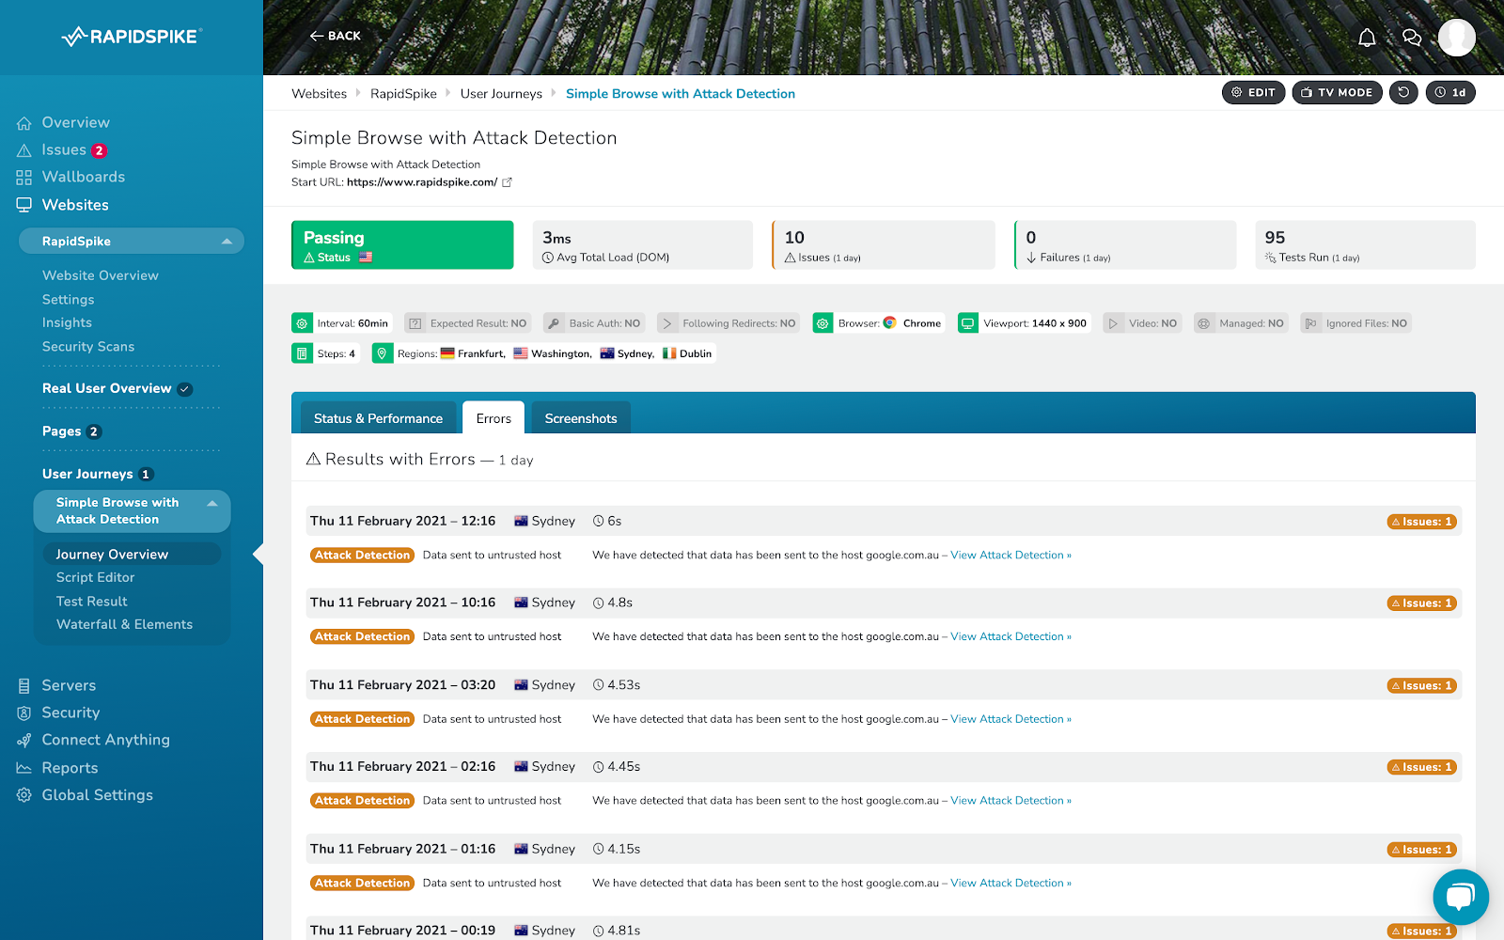Click the 0 Failures stat card
This screenshot has width=1504, height=940.
click(1125, 245)
